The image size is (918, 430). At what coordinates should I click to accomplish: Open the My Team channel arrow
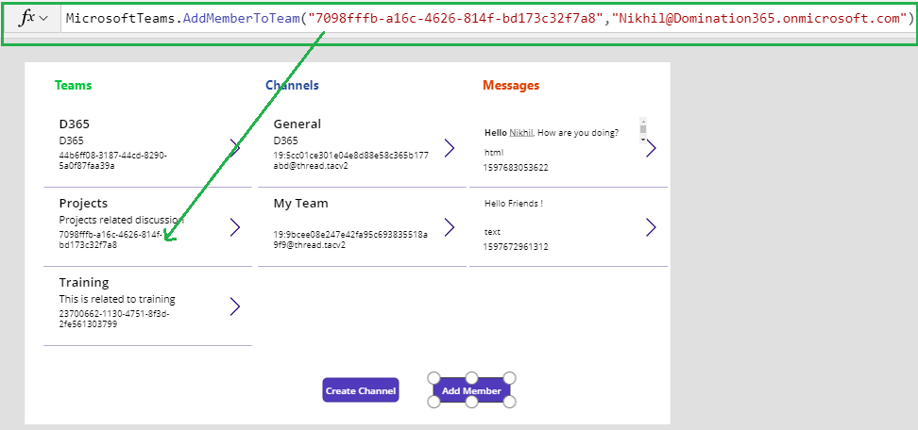click(450, 227)
